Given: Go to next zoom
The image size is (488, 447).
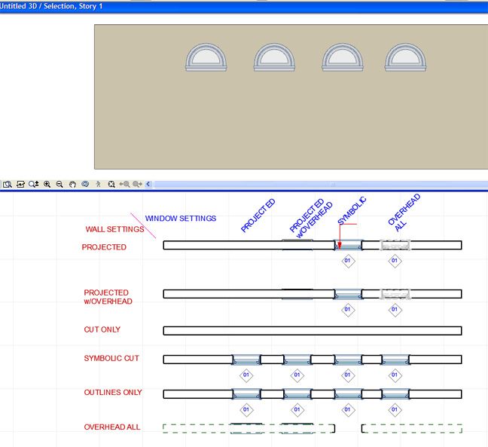Looking at the screenshot, I should (x=137, y=184).
